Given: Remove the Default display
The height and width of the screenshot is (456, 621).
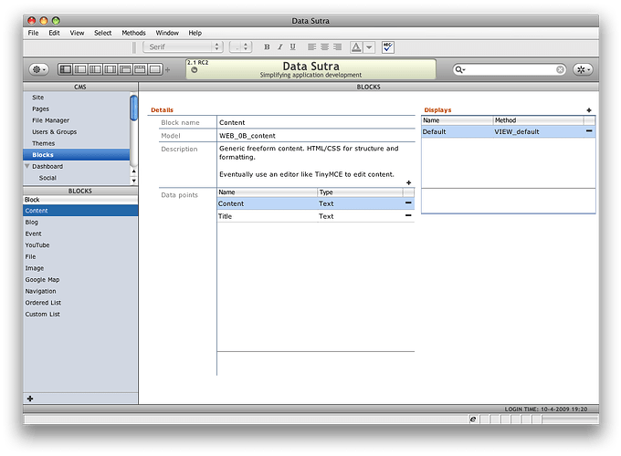Looking at the screenshot, I should (589, 131).
